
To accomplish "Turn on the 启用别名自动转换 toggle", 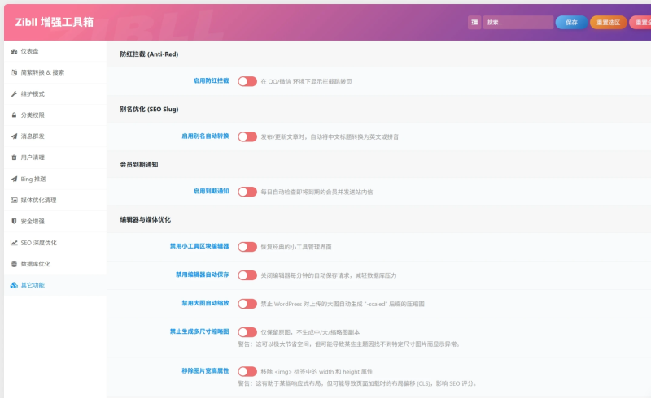I will 247,136.
